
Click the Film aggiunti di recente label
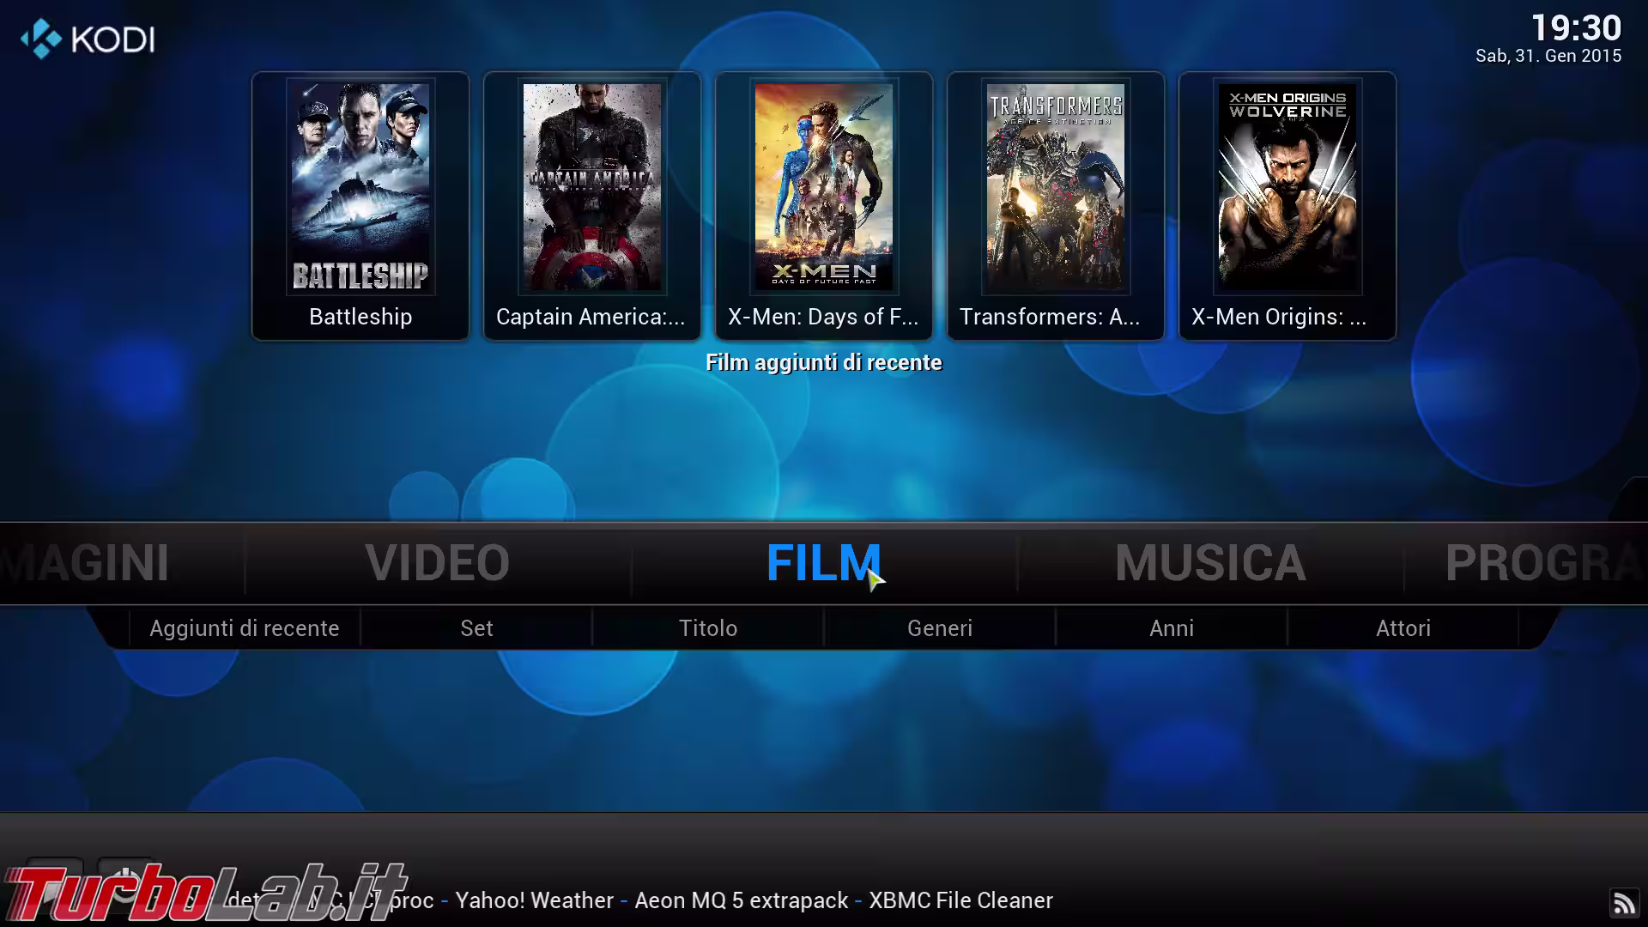point(824,362)
